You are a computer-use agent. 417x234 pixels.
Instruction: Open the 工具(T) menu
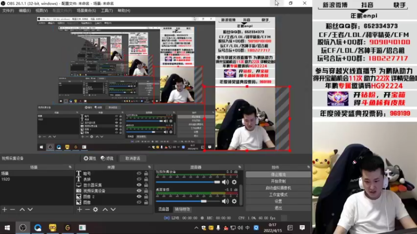(x=107, y=10)
